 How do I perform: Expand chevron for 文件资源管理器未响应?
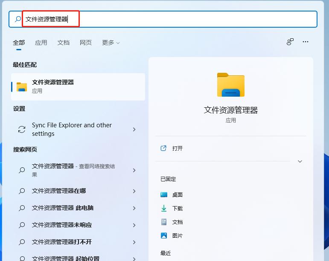click(134, 225)
